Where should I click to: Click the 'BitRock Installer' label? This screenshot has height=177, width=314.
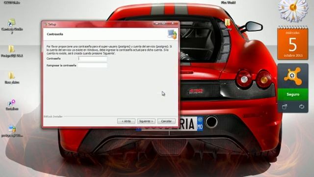coord(53,117)
